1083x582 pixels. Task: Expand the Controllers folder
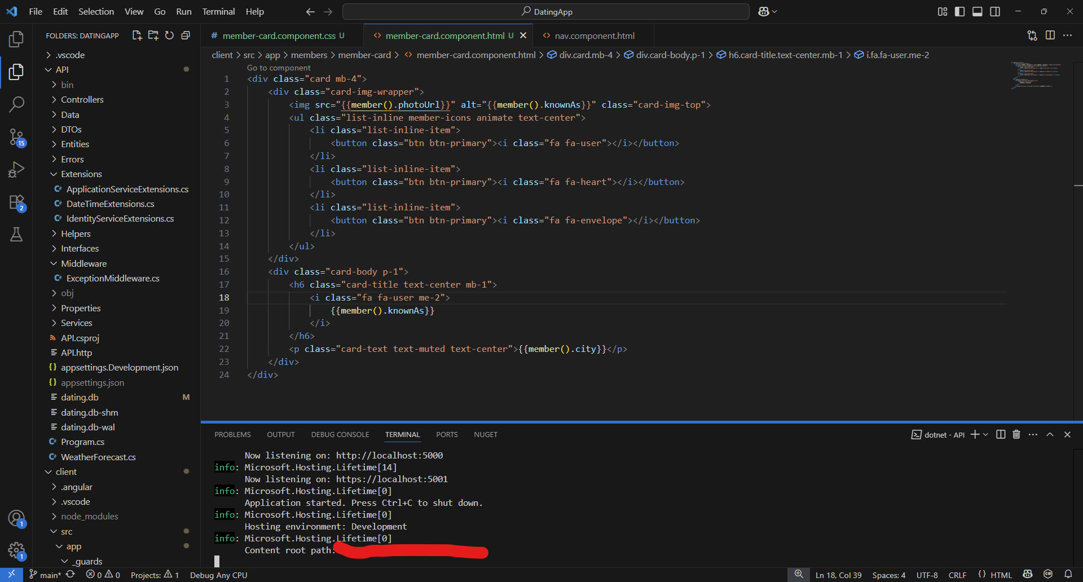(x=82, y=99)
